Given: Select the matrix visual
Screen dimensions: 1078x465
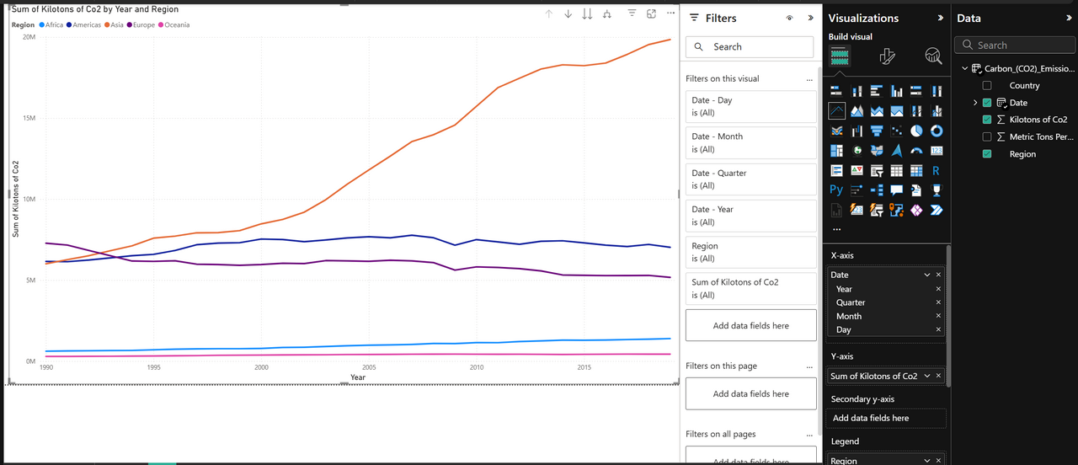Looking at the screenshot, I should (917, 170).
